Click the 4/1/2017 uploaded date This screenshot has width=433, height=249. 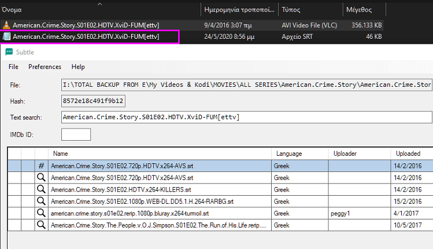[406, 213]
